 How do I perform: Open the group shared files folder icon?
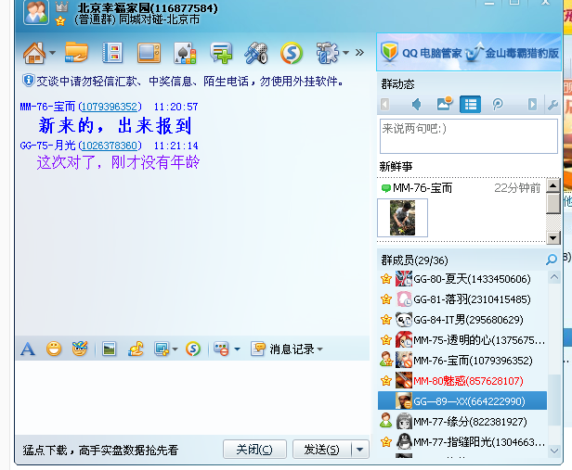[76, 53]
